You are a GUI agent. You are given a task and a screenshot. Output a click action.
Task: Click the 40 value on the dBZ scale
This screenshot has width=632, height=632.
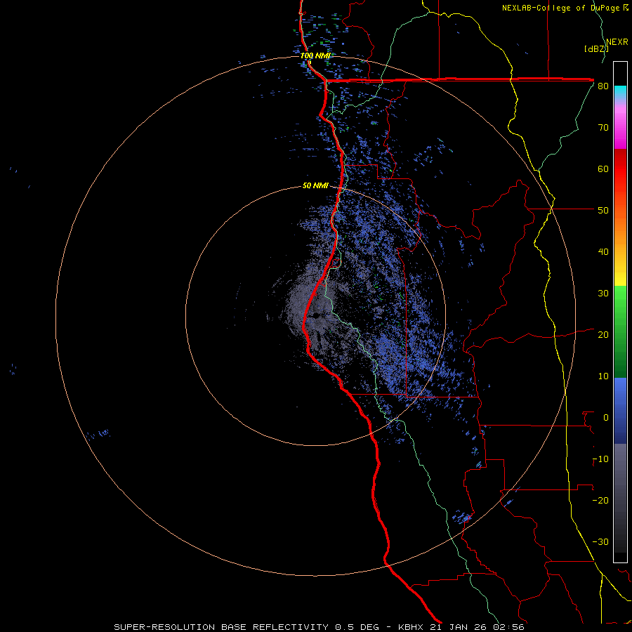click(x=603, y=252)
